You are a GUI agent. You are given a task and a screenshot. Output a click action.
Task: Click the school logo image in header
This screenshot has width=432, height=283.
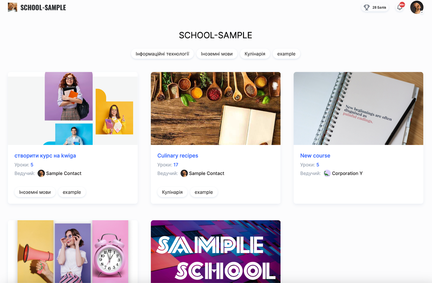(12, 7)
